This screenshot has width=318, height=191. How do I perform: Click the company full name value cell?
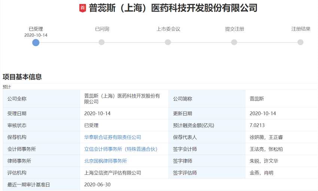coord(124,98)
